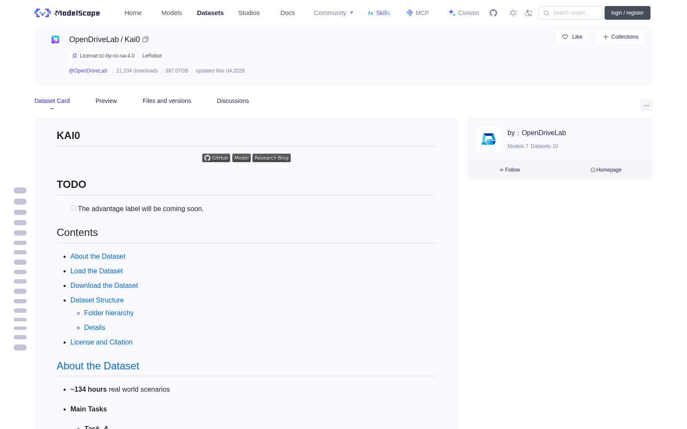
Task: Open the Research Blog badge
Action: [271, 158]
